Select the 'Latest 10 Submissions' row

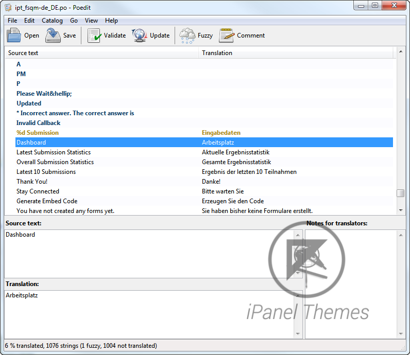pyautogui.click(x=204, y=172)
